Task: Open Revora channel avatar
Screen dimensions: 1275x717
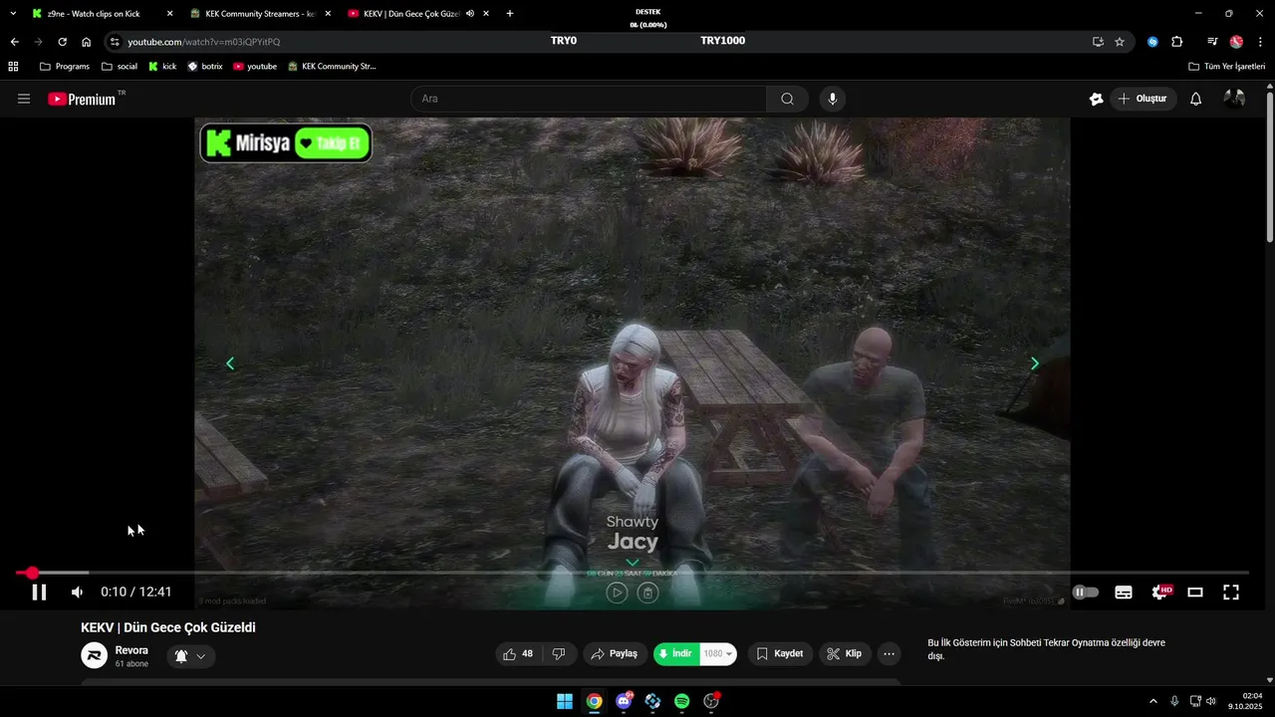Action: point(94,655)
